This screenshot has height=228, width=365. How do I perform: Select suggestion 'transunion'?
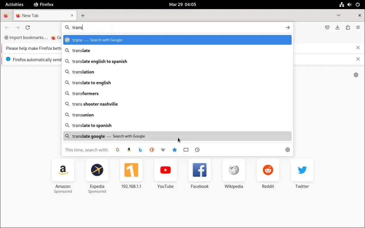click(x=177, y=115)
